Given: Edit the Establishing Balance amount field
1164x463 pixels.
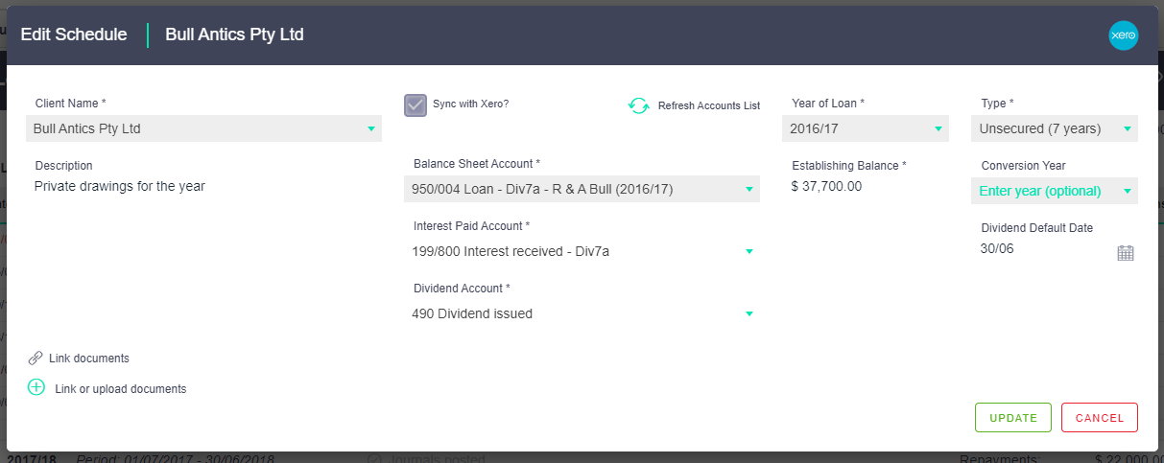Looking at the screenshot, I should (x=827, y=186).
